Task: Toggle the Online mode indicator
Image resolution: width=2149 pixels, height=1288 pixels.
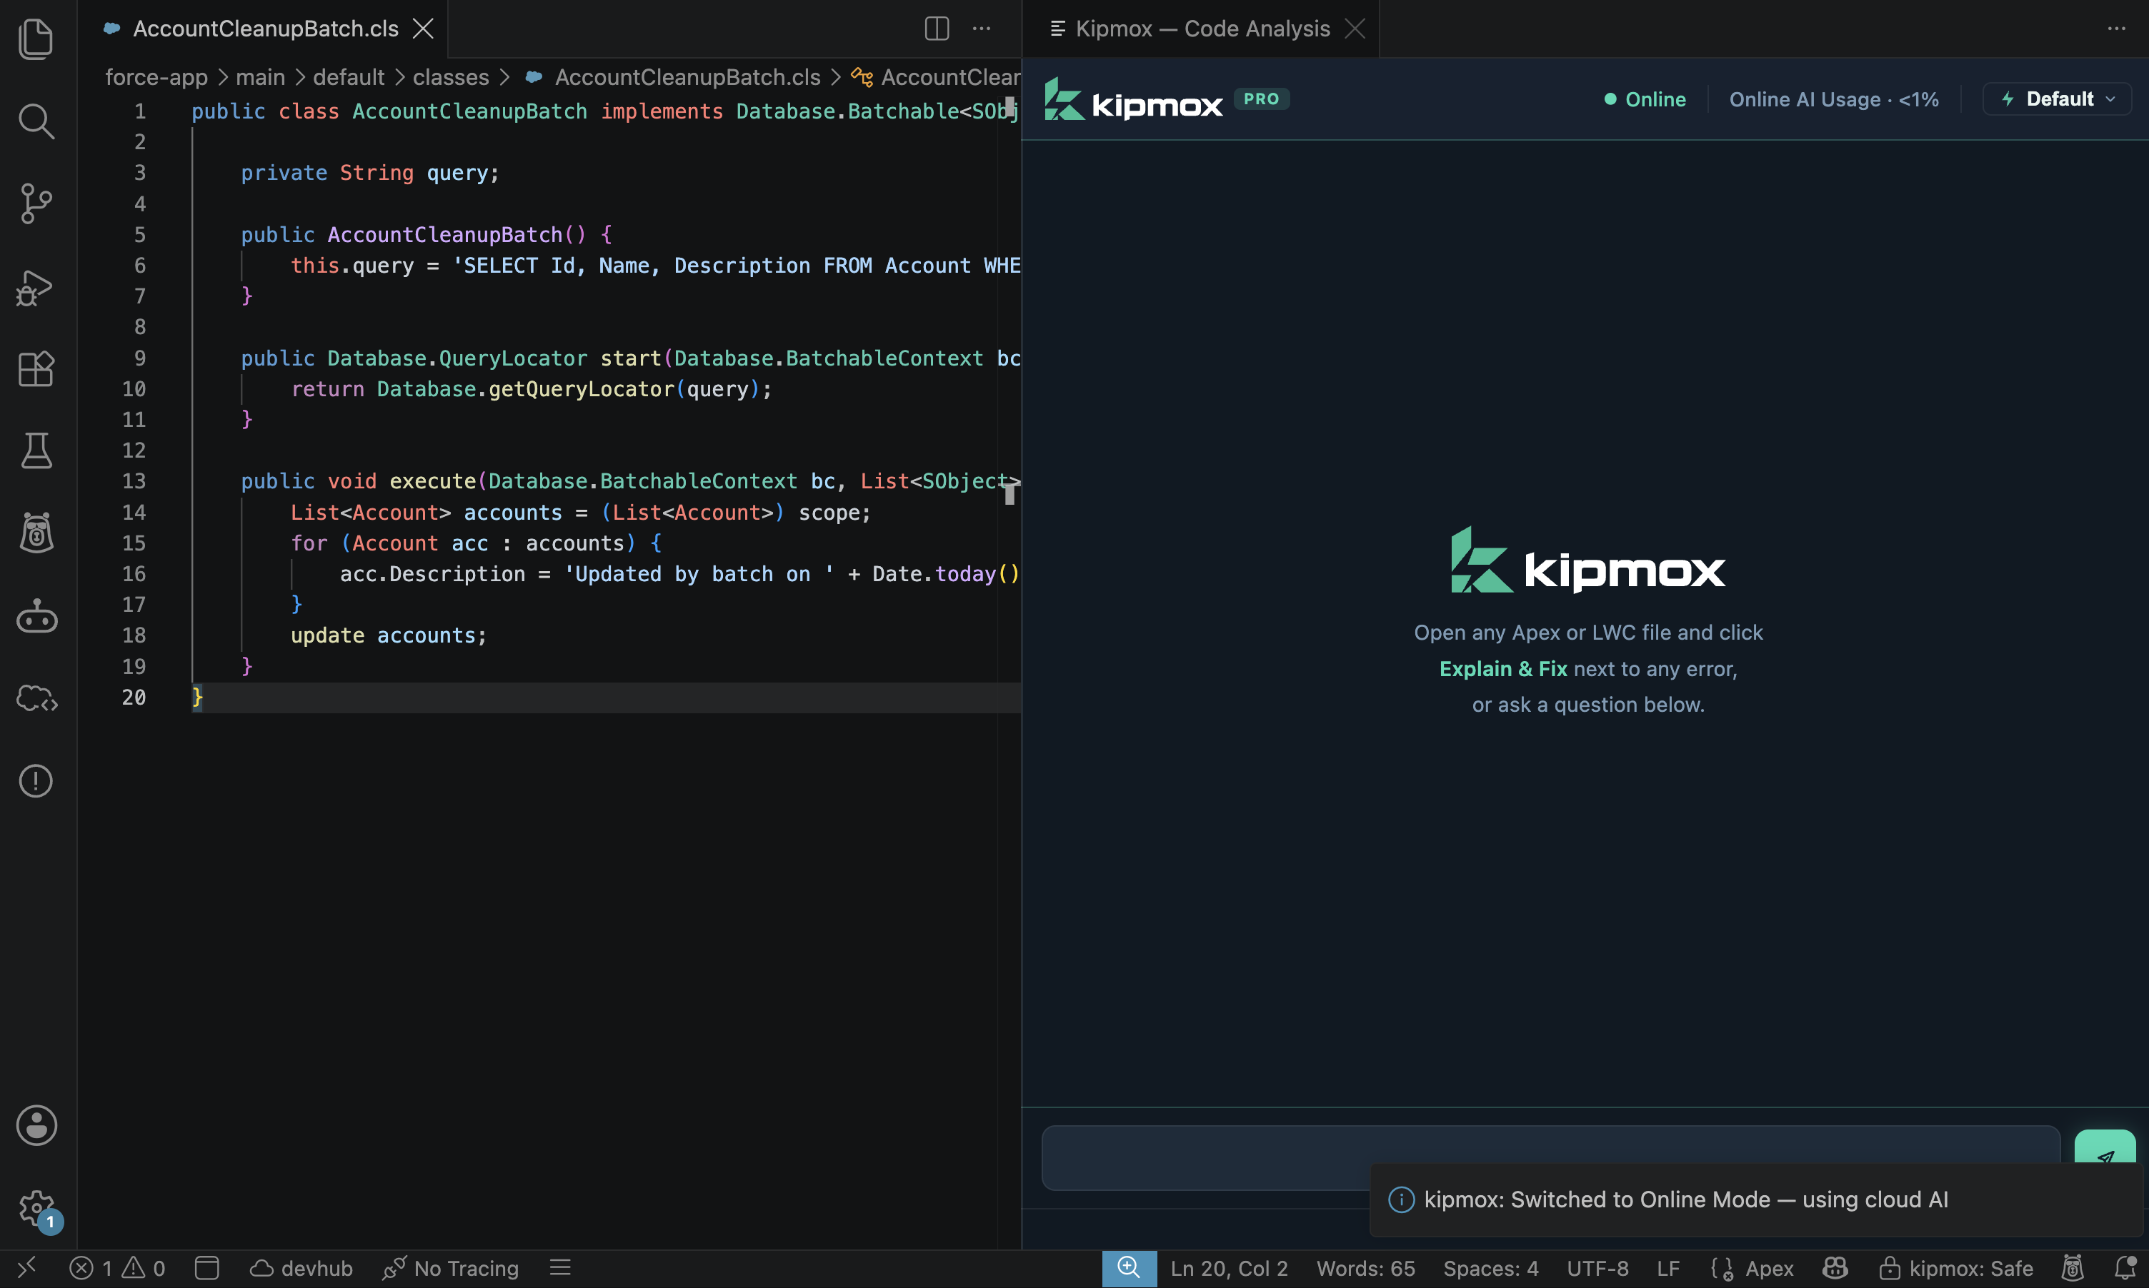Action: (x=1645, y=99)
